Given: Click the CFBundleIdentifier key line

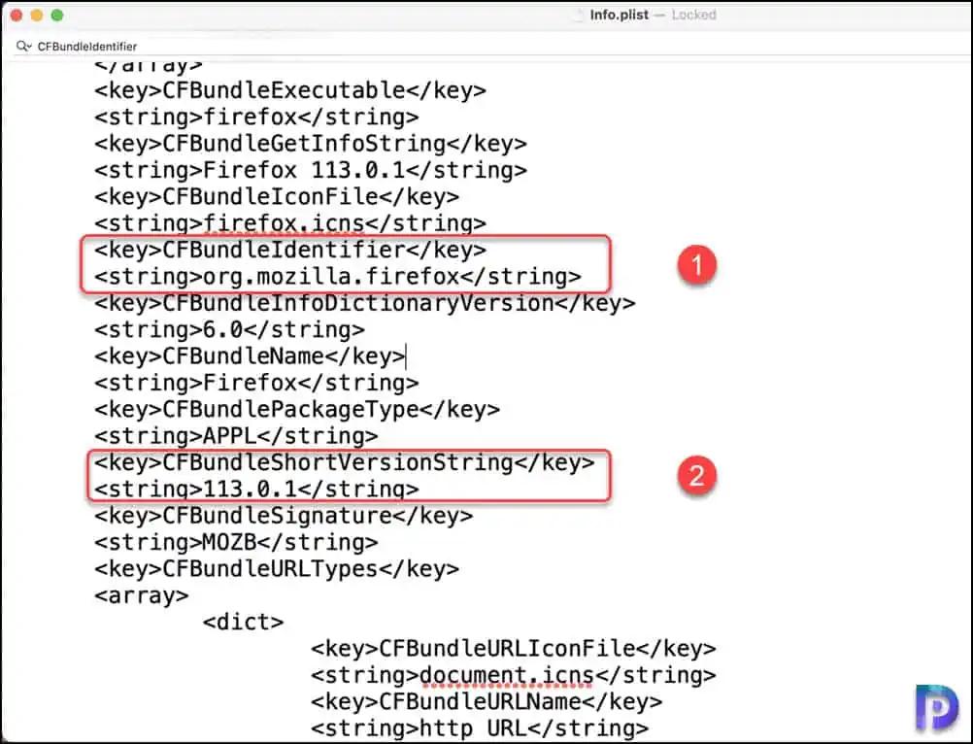Looking at the screenshot, I should coord(289,250).
